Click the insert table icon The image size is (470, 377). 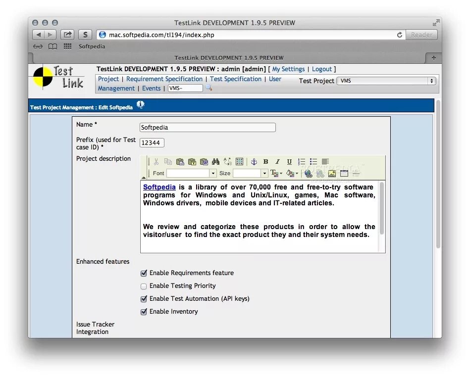344,173
